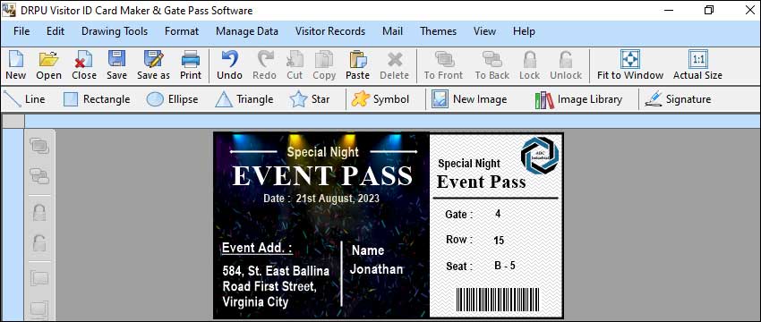
Task: Undo the last action
Action: pos(229,65)
